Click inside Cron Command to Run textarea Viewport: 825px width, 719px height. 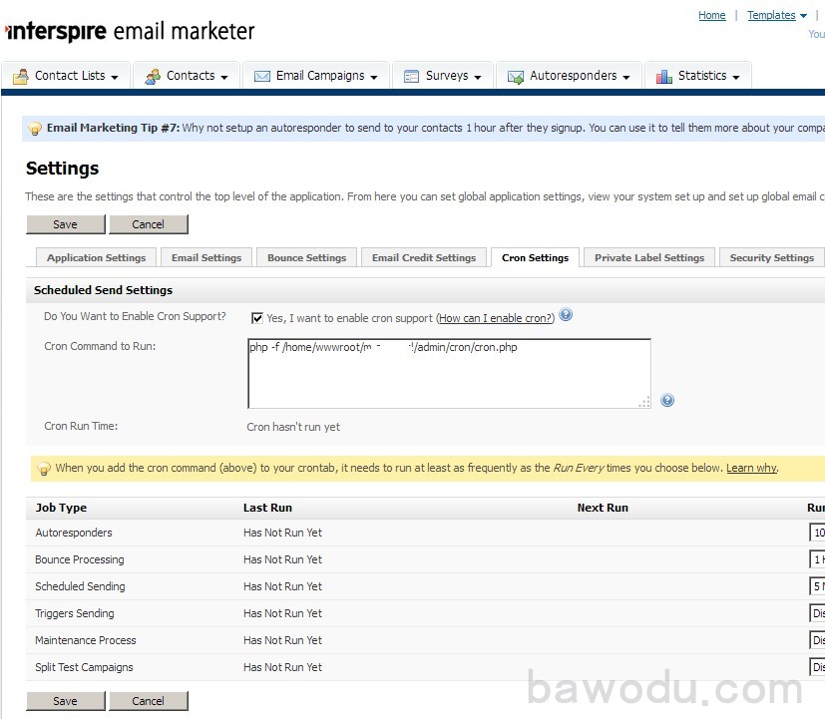[x=449, y=373]
